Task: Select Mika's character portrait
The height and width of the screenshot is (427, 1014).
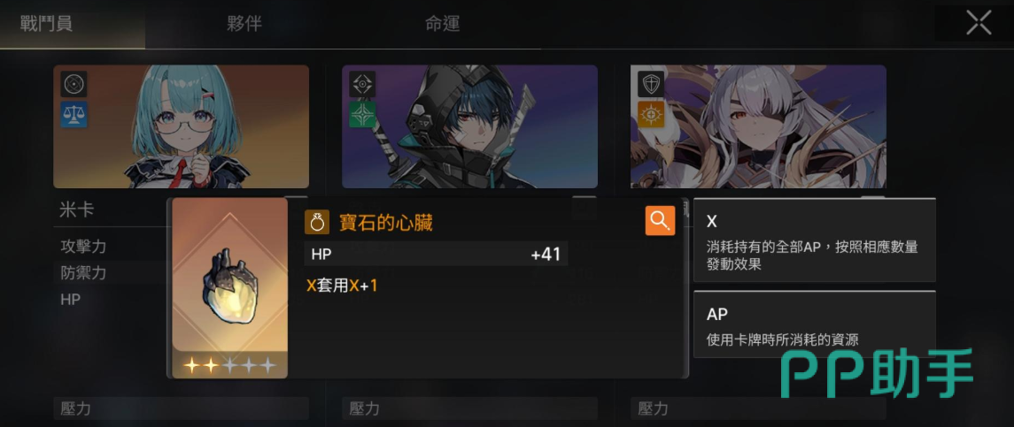Action: 181,126
